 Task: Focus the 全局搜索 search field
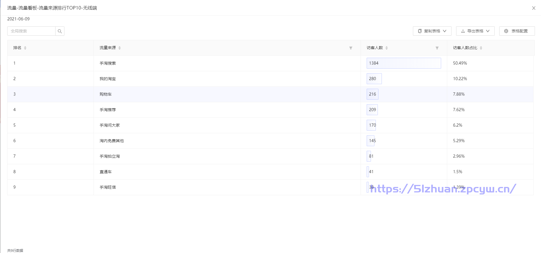click(x=31, y=31)
